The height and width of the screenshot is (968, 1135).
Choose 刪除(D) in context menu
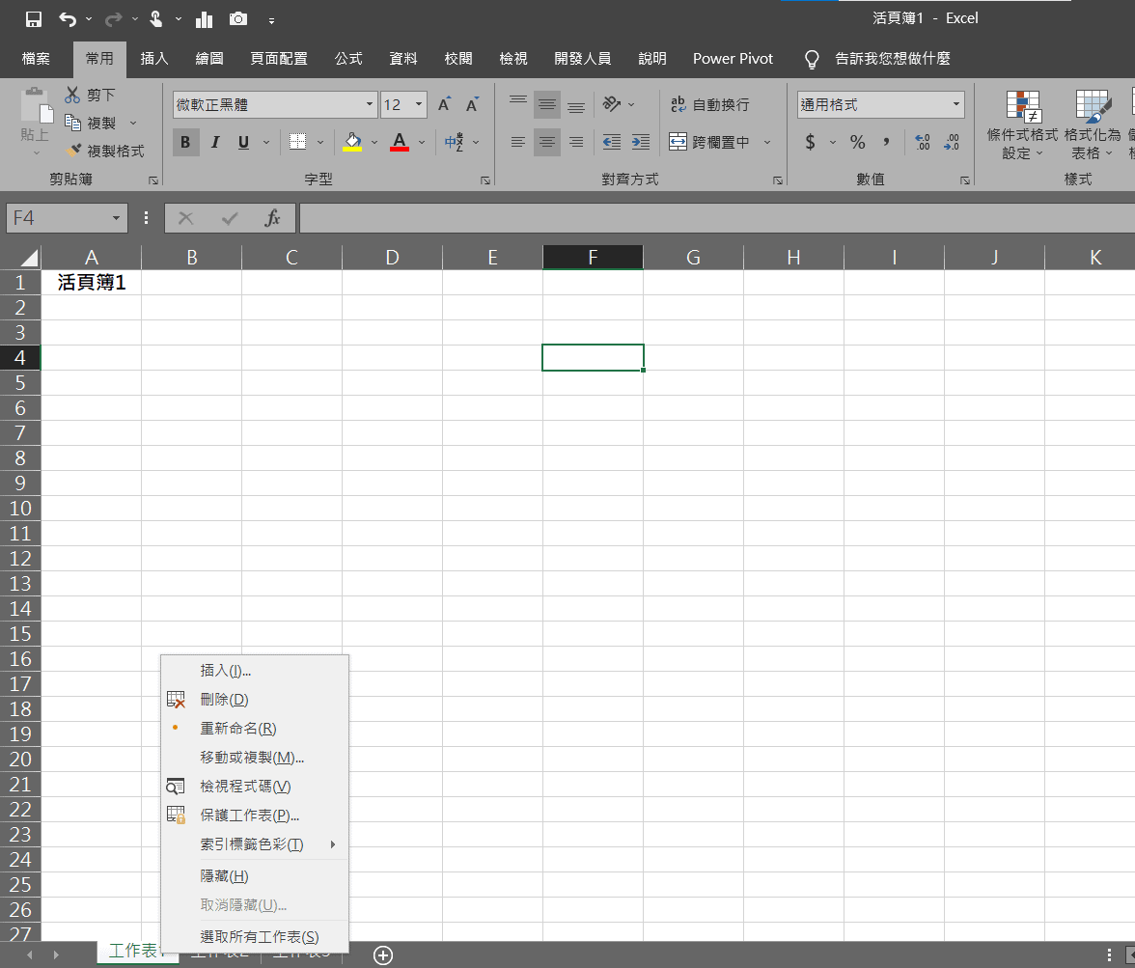[255, 700]
